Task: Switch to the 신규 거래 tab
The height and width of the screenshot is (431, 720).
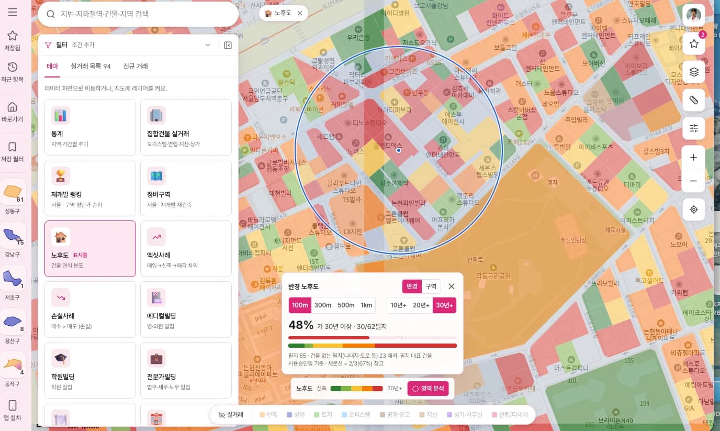Action: click(x=136, y=67)
